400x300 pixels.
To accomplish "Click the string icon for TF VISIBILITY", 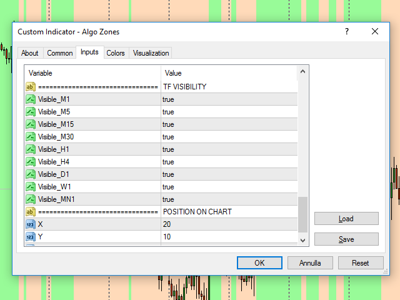I will pyautogui.click(x=30, y=87).
